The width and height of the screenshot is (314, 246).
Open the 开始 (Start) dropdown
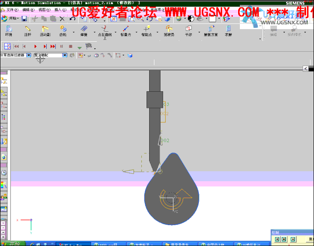pyautogui.click(x=10, y=18)
